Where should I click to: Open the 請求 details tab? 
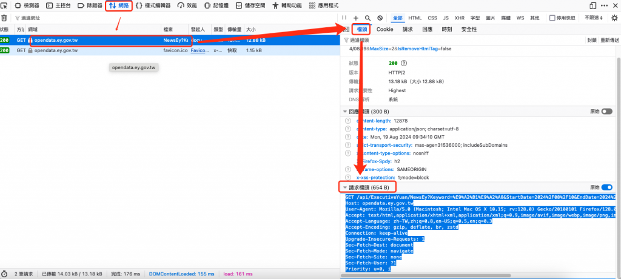click(408, 29)
